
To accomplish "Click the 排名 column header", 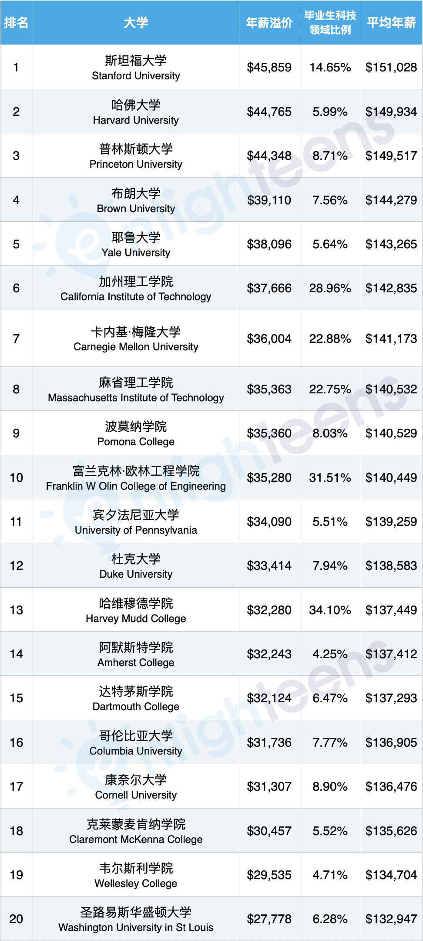I will coord(17,23).
